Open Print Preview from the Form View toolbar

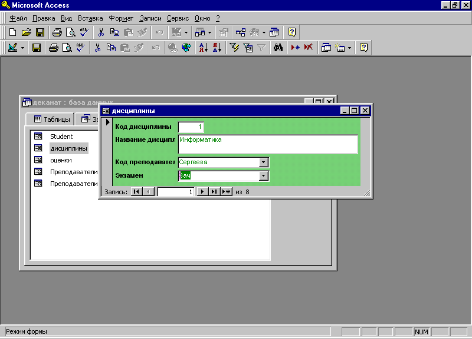point(67,48)
